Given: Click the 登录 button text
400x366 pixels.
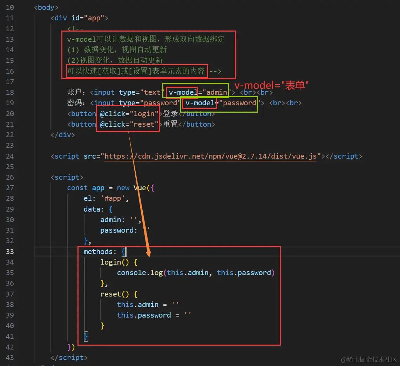Looking at the screenshot, I should tap(170, 113).
